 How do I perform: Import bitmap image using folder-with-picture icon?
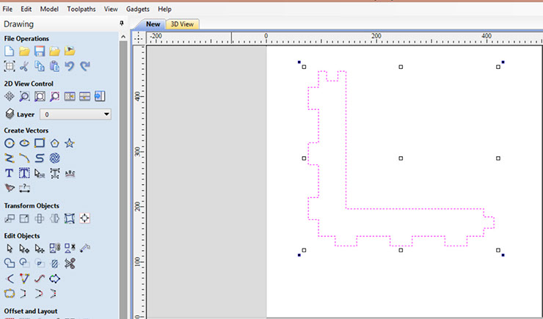click(x=70, y=51)
